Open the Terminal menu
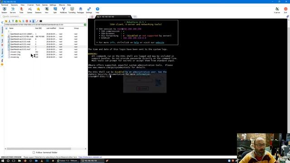Screen dimensions: 290x163 (x=5, y=5)
